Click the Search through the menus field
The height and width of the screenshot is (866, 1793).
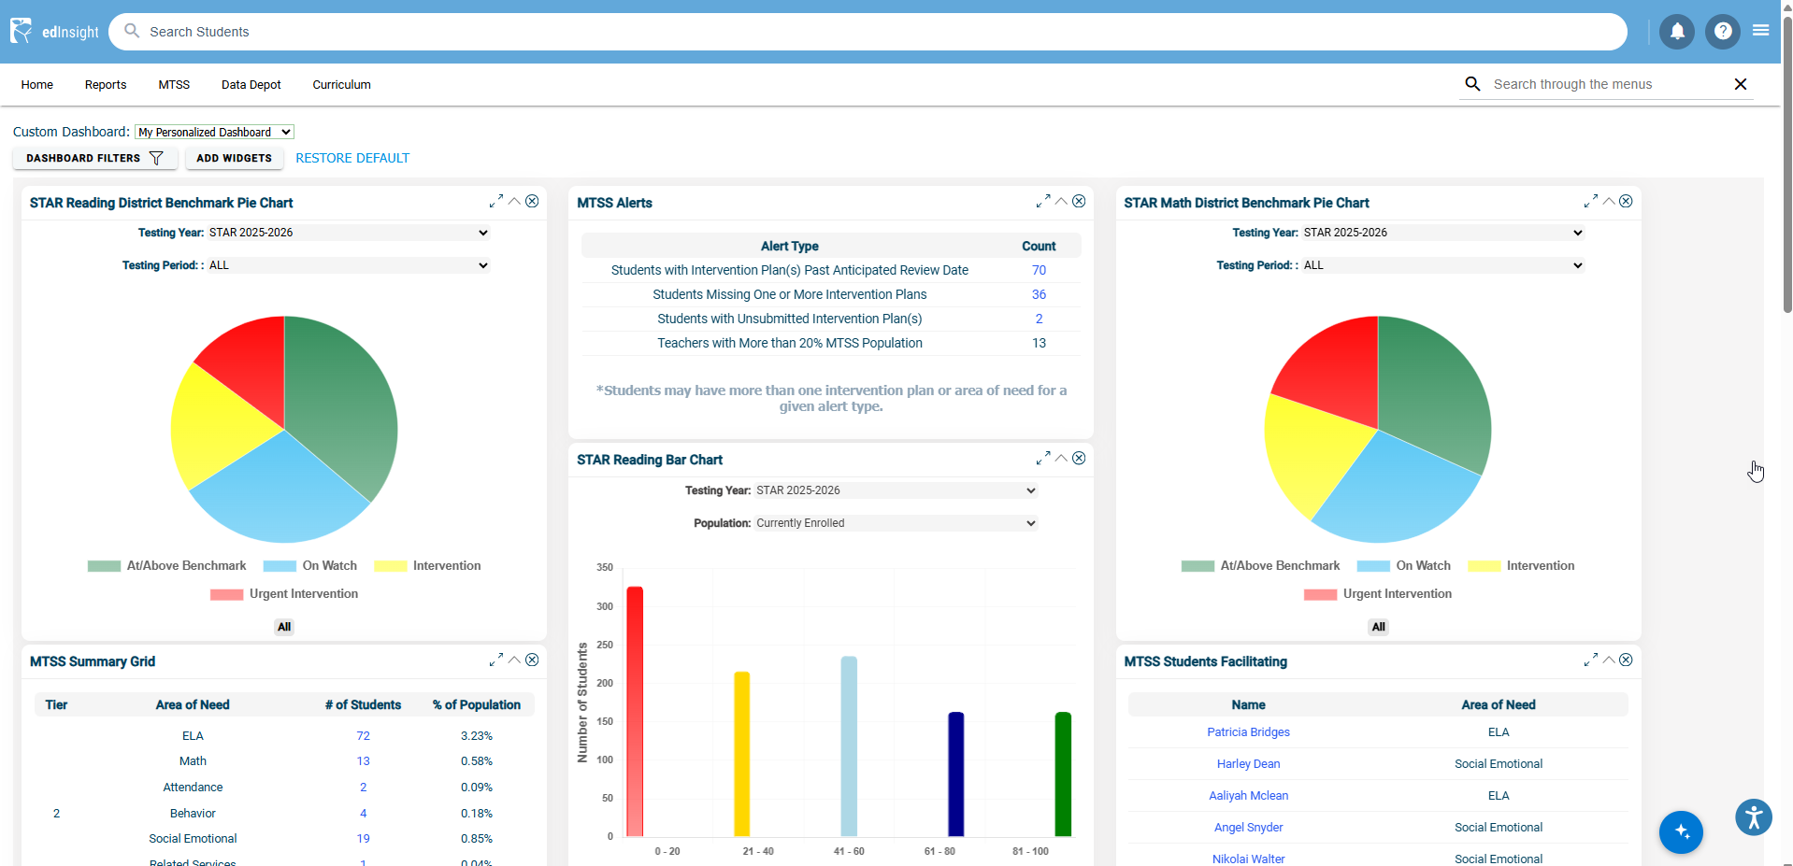point(1608,84)
